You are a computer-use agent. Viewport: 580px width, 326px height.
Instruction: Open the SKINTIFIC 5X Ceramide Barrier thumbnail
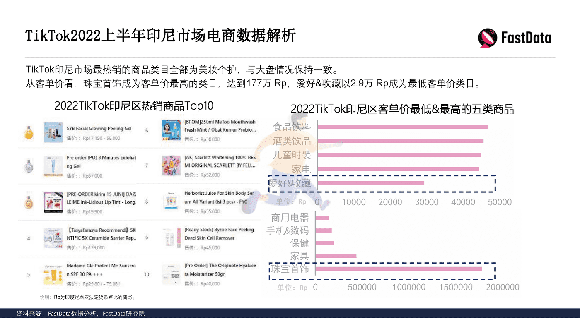coord(53,238)
